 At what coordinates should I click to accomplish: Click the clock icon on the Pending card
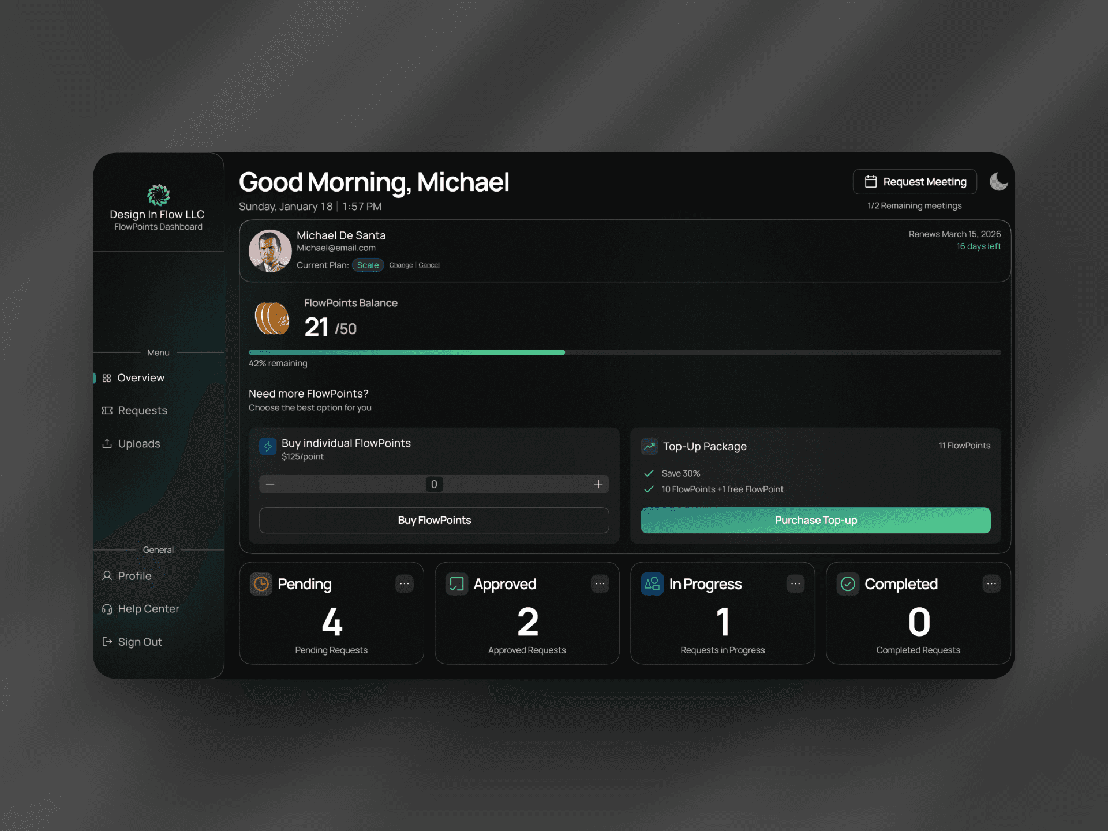tap(261, 584)
